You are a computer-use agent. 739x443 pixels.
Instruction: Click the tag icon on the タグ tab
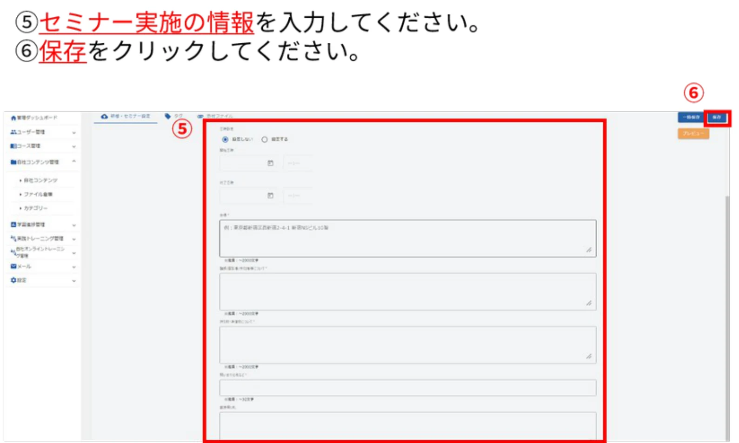168,116
